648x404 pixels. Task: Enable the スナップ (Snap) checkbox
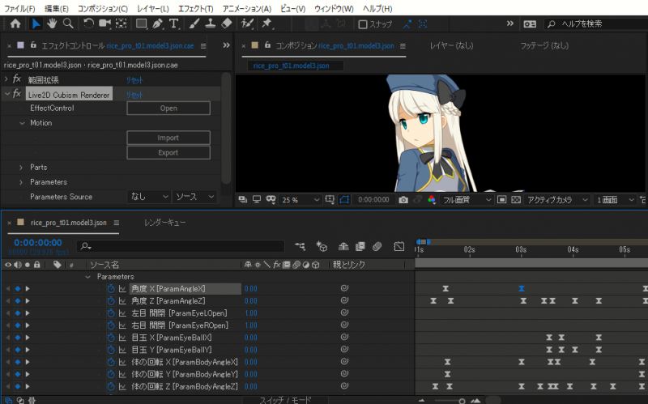coord(363,24)
